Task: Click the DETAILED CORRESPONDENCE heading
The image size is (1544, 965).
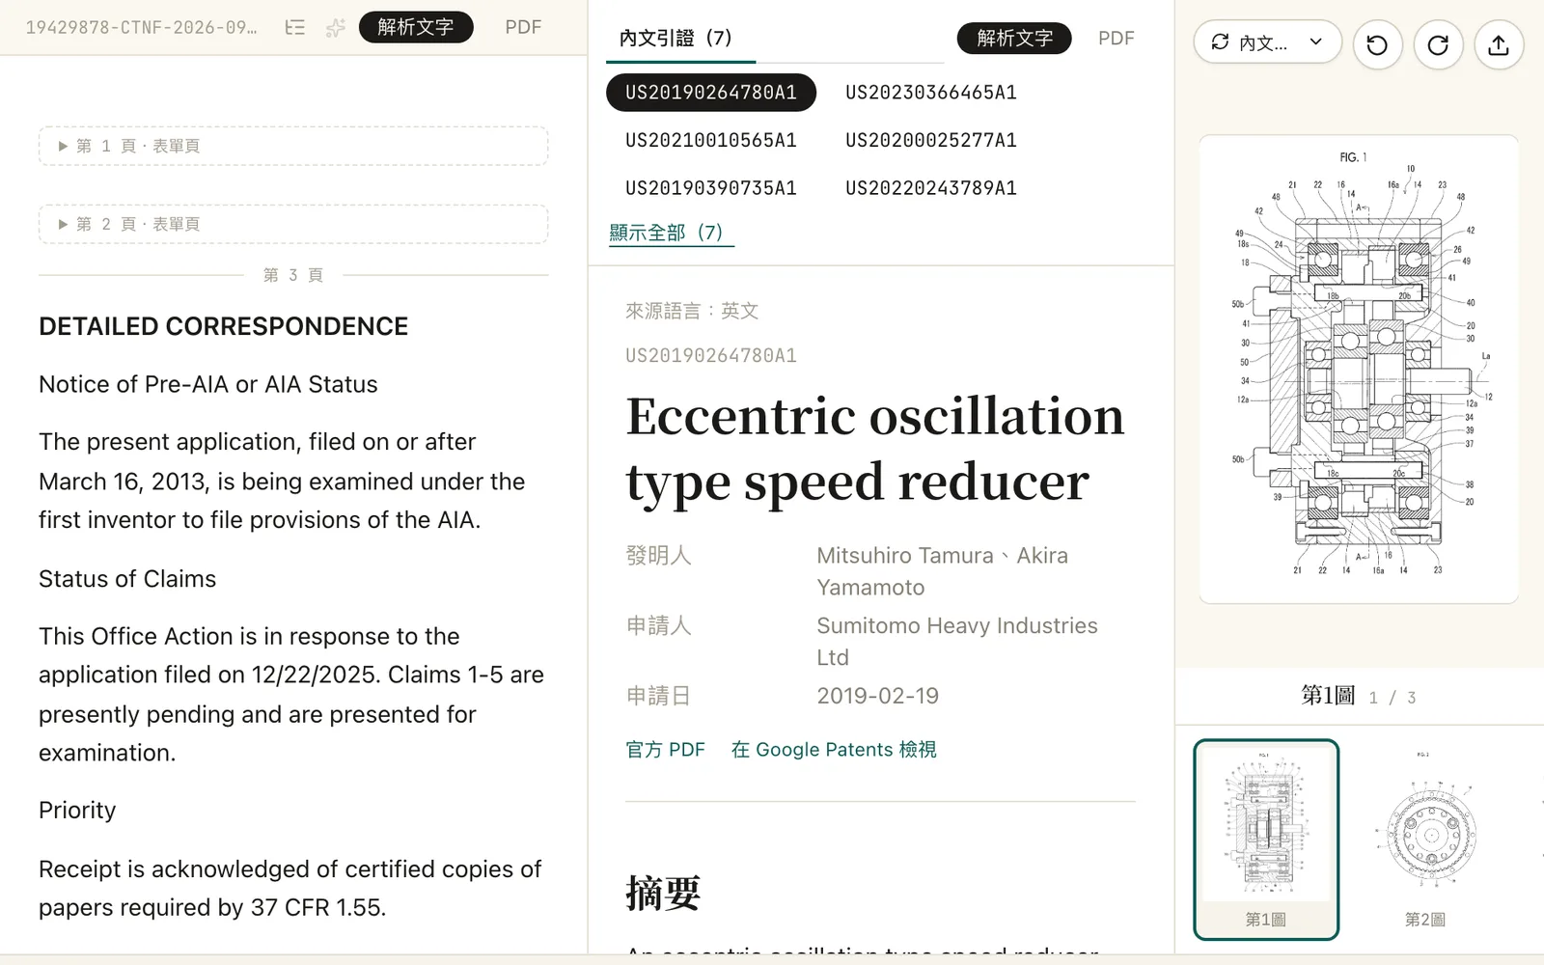Action: 224,326
